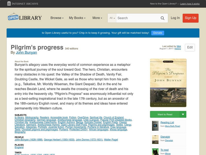Open George Herbert (1593-1633) people link
The width and height of the screenshot is (206, 155).
tap(59, 139)
